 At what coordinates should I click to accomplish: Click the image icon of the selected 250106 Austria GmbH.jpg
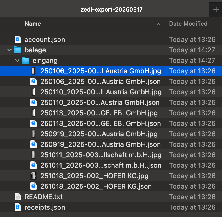33,71
